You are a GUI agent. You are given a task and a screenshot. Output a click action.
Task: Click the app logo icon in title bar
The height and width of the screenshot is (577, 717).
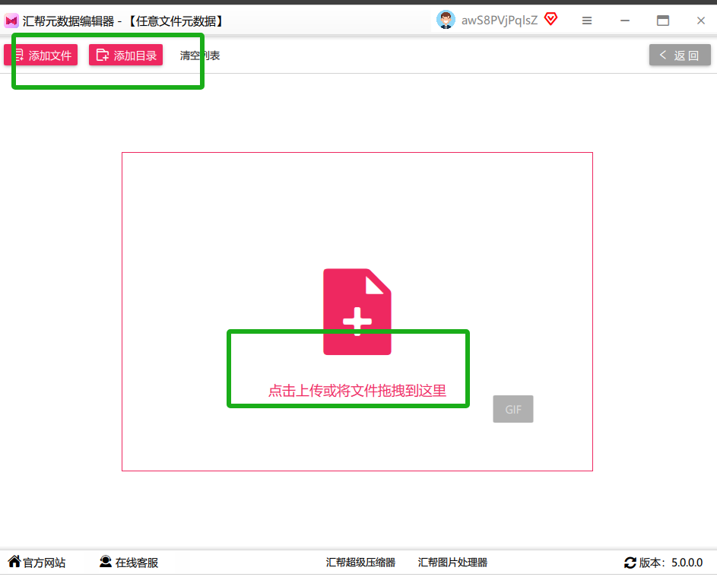point(11,21)
